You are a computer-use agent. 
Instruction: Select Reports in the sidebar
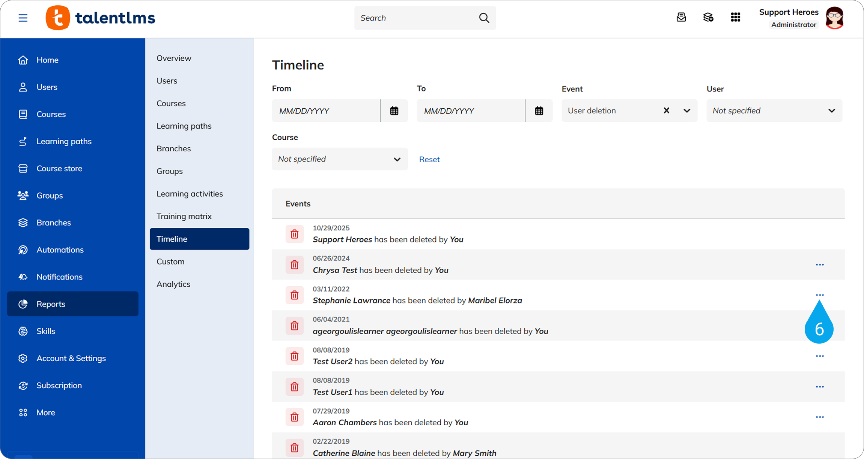click(x=73, y=304)
